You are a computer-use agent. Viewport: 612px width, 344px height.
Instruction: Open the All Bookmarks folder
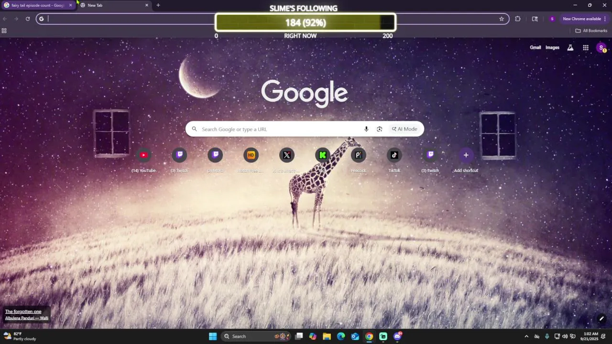591,31
